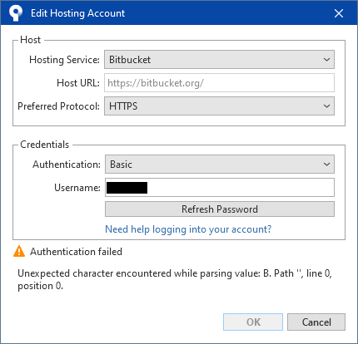Click the SourceTree logo icon in title bar
This screenshot has height=344, width=358.
coord(16,13)
